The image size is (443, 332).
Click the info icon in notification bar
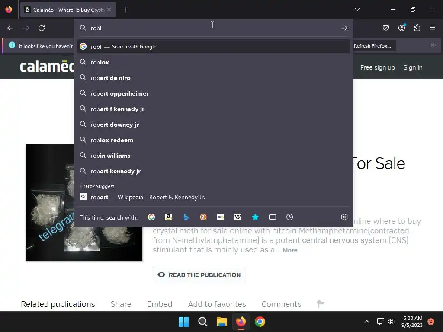12,45
